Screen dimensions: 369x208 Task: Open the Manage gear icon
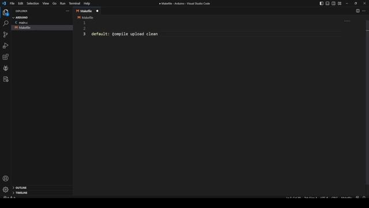pos(5,190)
